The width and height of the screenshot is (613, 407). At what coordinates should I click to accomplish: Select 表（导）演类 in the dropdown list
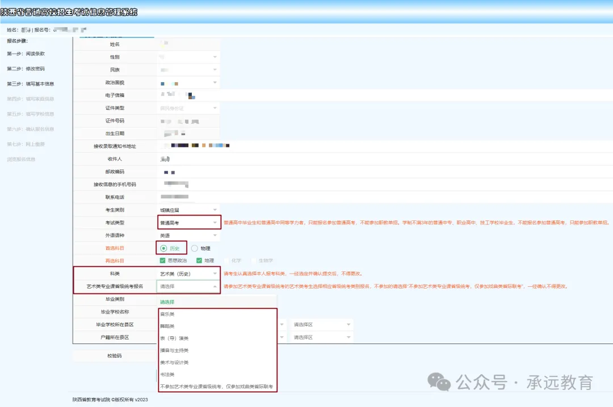[218, 338]
